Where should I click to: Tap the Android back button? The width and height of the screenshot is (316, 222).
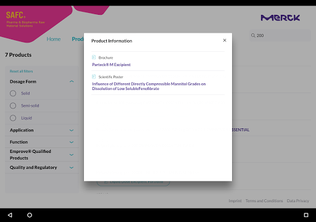click(x=10, y=215)
